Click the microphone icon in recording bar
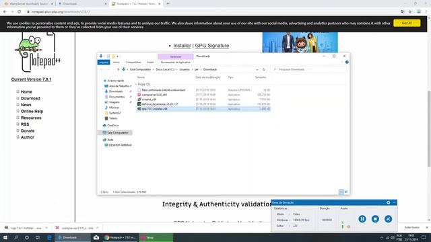The height and width of the screenshot is (242, 431). tap(343, 227)
